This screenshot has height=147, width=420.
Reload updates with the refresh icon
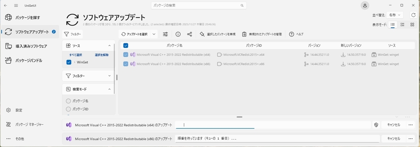coord(413,15)
